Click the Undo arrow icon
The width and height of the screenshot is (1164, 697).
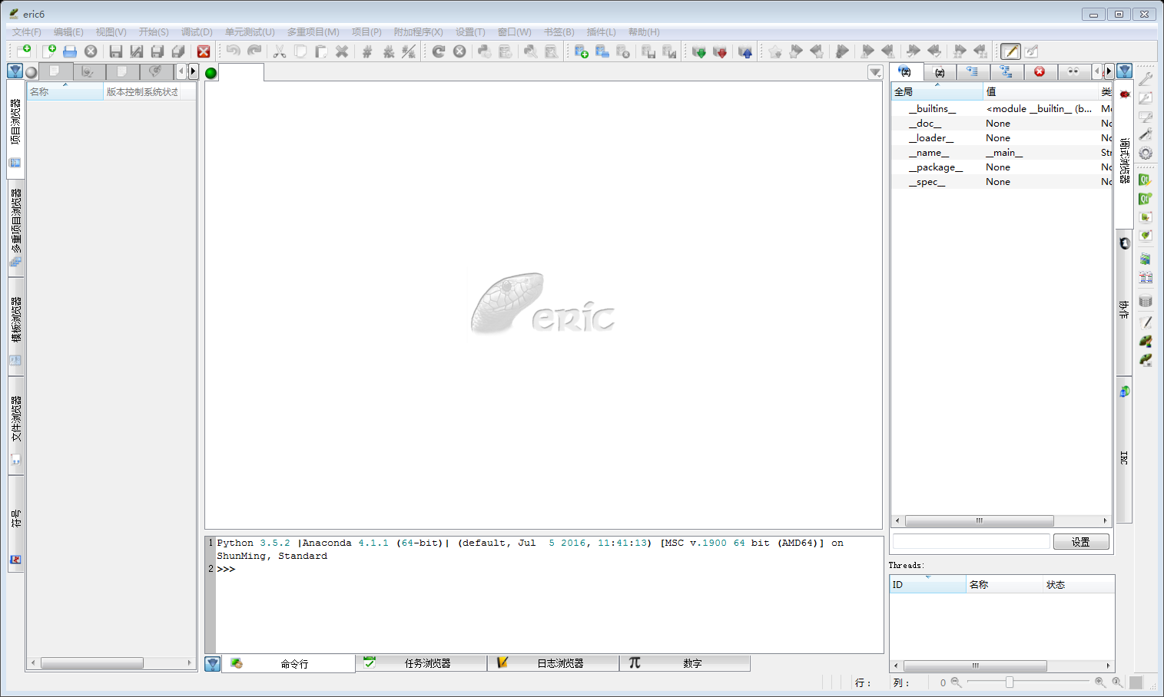[233, 51]
